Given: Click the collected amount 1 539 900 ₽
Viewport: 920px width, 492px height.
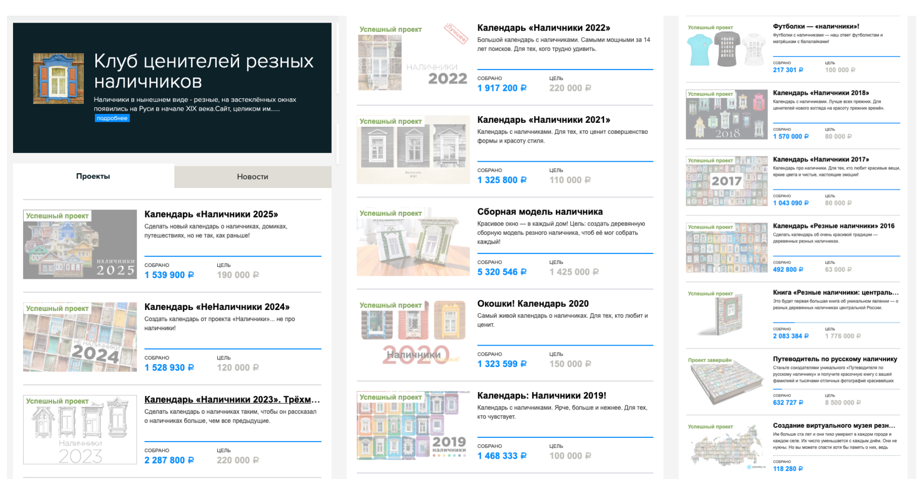Looking at the screenshot, I should pyautogui.click(x=169, y=275).
